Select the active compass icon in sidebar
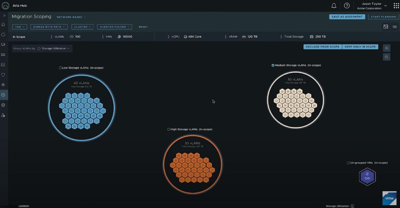The image size is (400, 208). [3, 95]
